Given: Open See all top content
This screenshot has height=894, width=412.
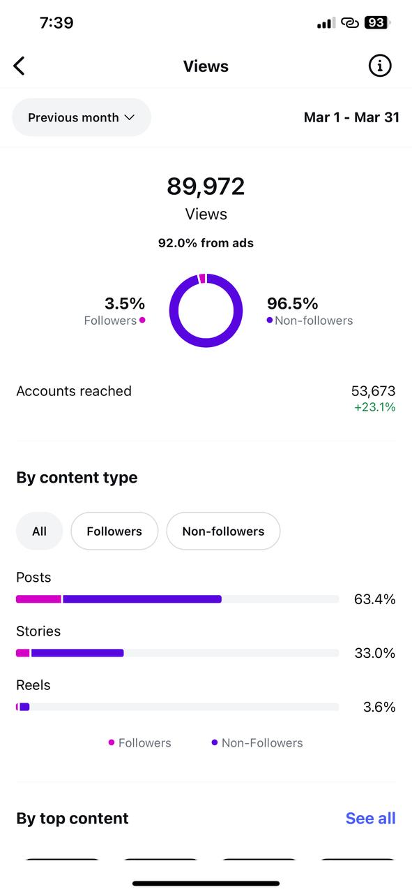Looking at the screenshot, I should [370, 819].
